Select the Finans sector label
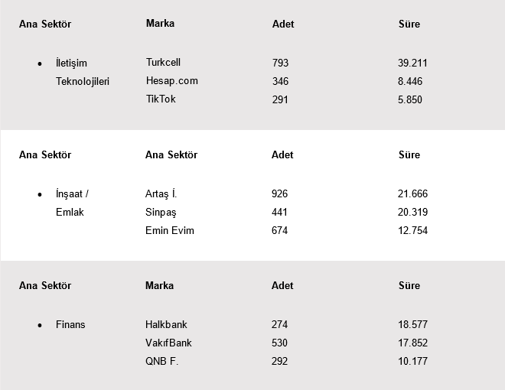 coord(70,325)
